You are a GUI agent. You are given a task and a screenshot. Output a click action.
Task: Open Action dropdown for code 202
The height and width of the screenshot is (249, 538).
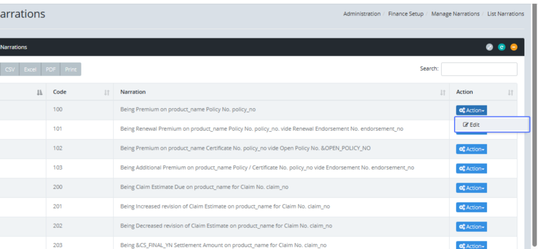click(472, 227)
